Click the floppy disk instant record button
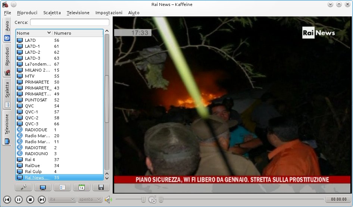This screenshot has width=353, height=207. [101, 187]
